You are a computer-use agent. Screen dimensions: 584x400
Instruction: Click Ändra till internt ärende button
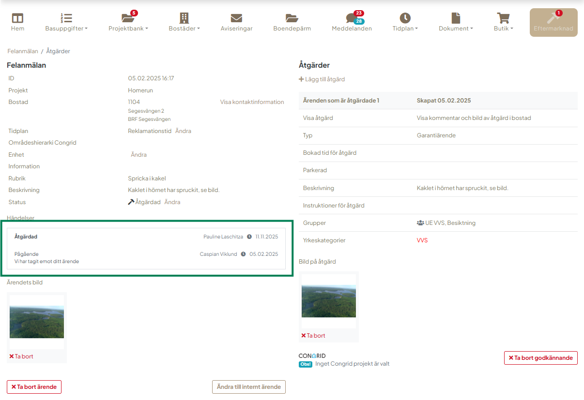(249, 387)
